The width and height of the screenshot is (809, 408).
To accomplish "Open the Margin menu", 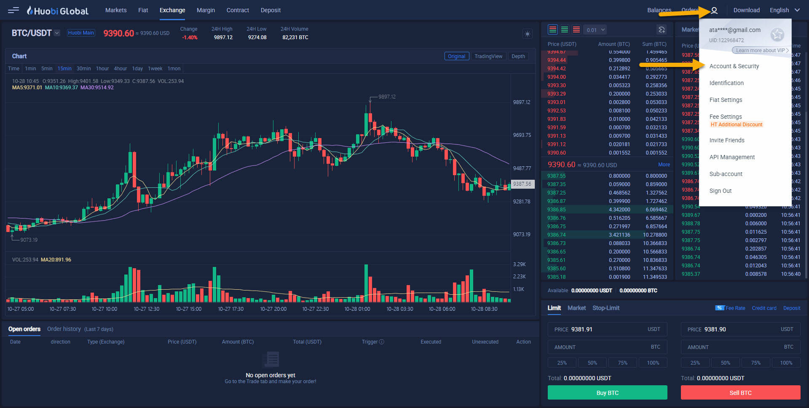I will 206,10.
